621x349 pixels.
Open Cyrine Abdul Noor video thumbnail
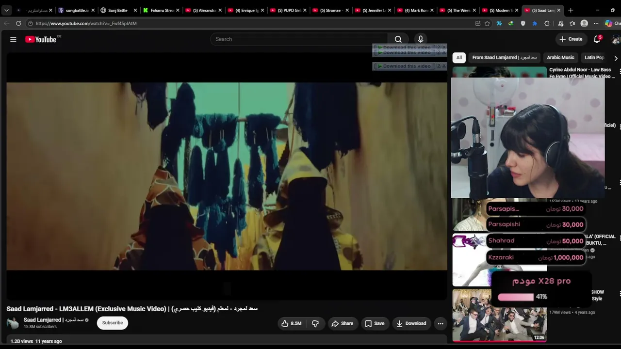[x=499, y=73]
